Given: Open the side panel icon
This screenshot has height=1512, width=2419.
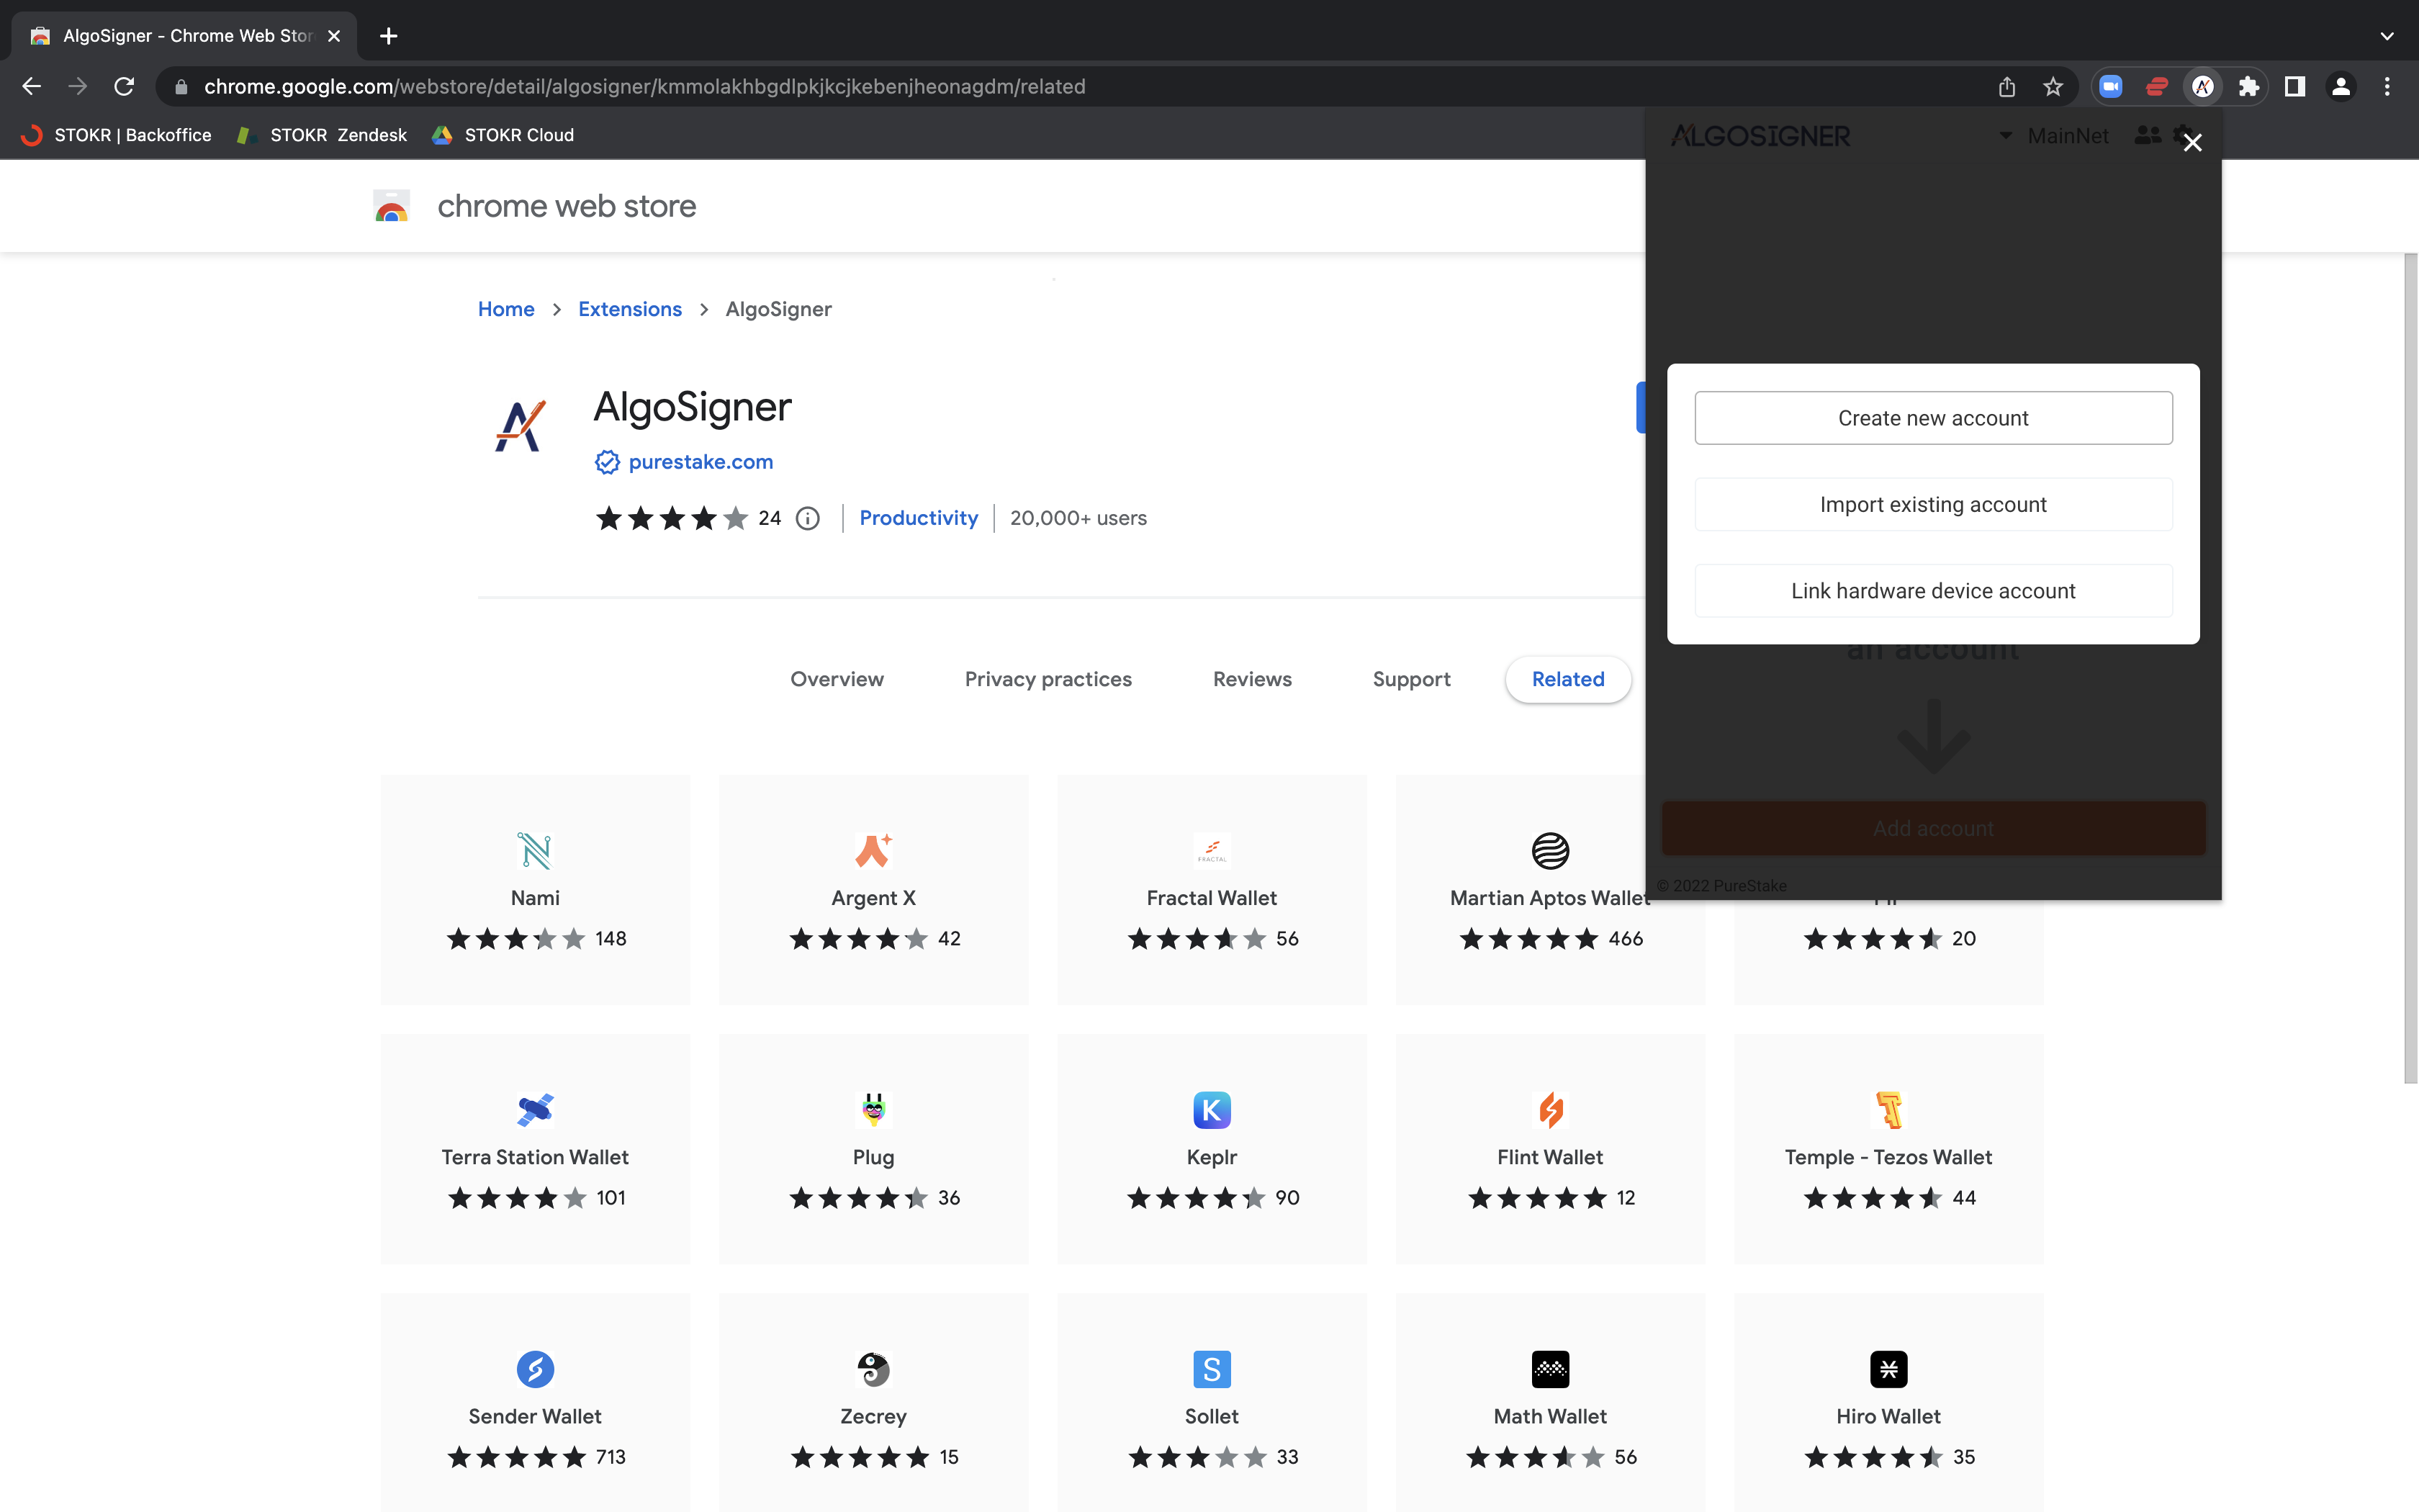Looking at the screenshot, I should tap(2295, 87).
